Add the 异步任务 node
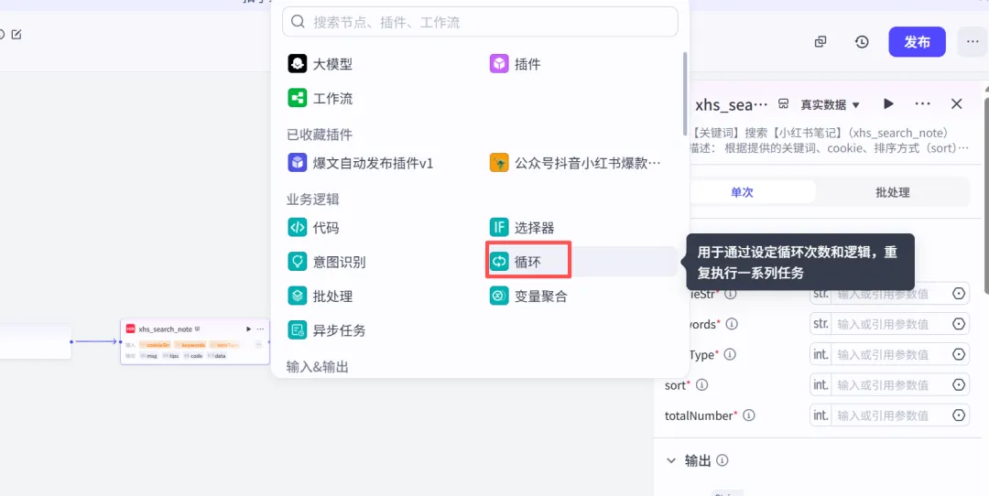Screen dimensions: 989x496 coord(326,329)
